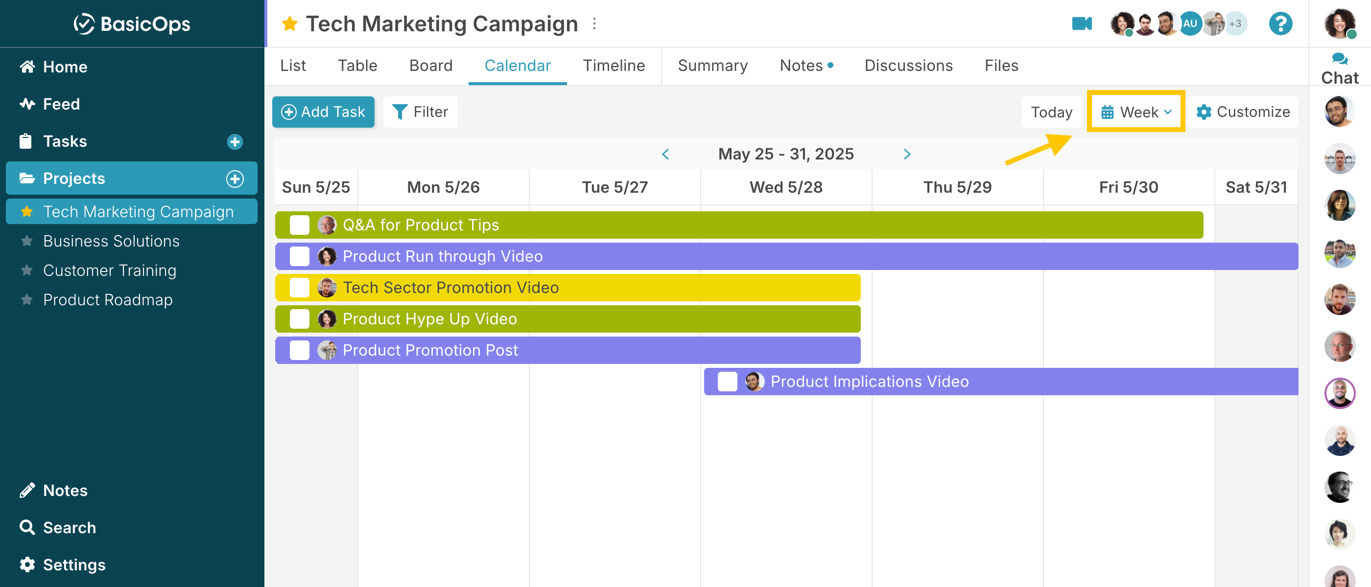Click the Add Task button

(x=323, y=112)
